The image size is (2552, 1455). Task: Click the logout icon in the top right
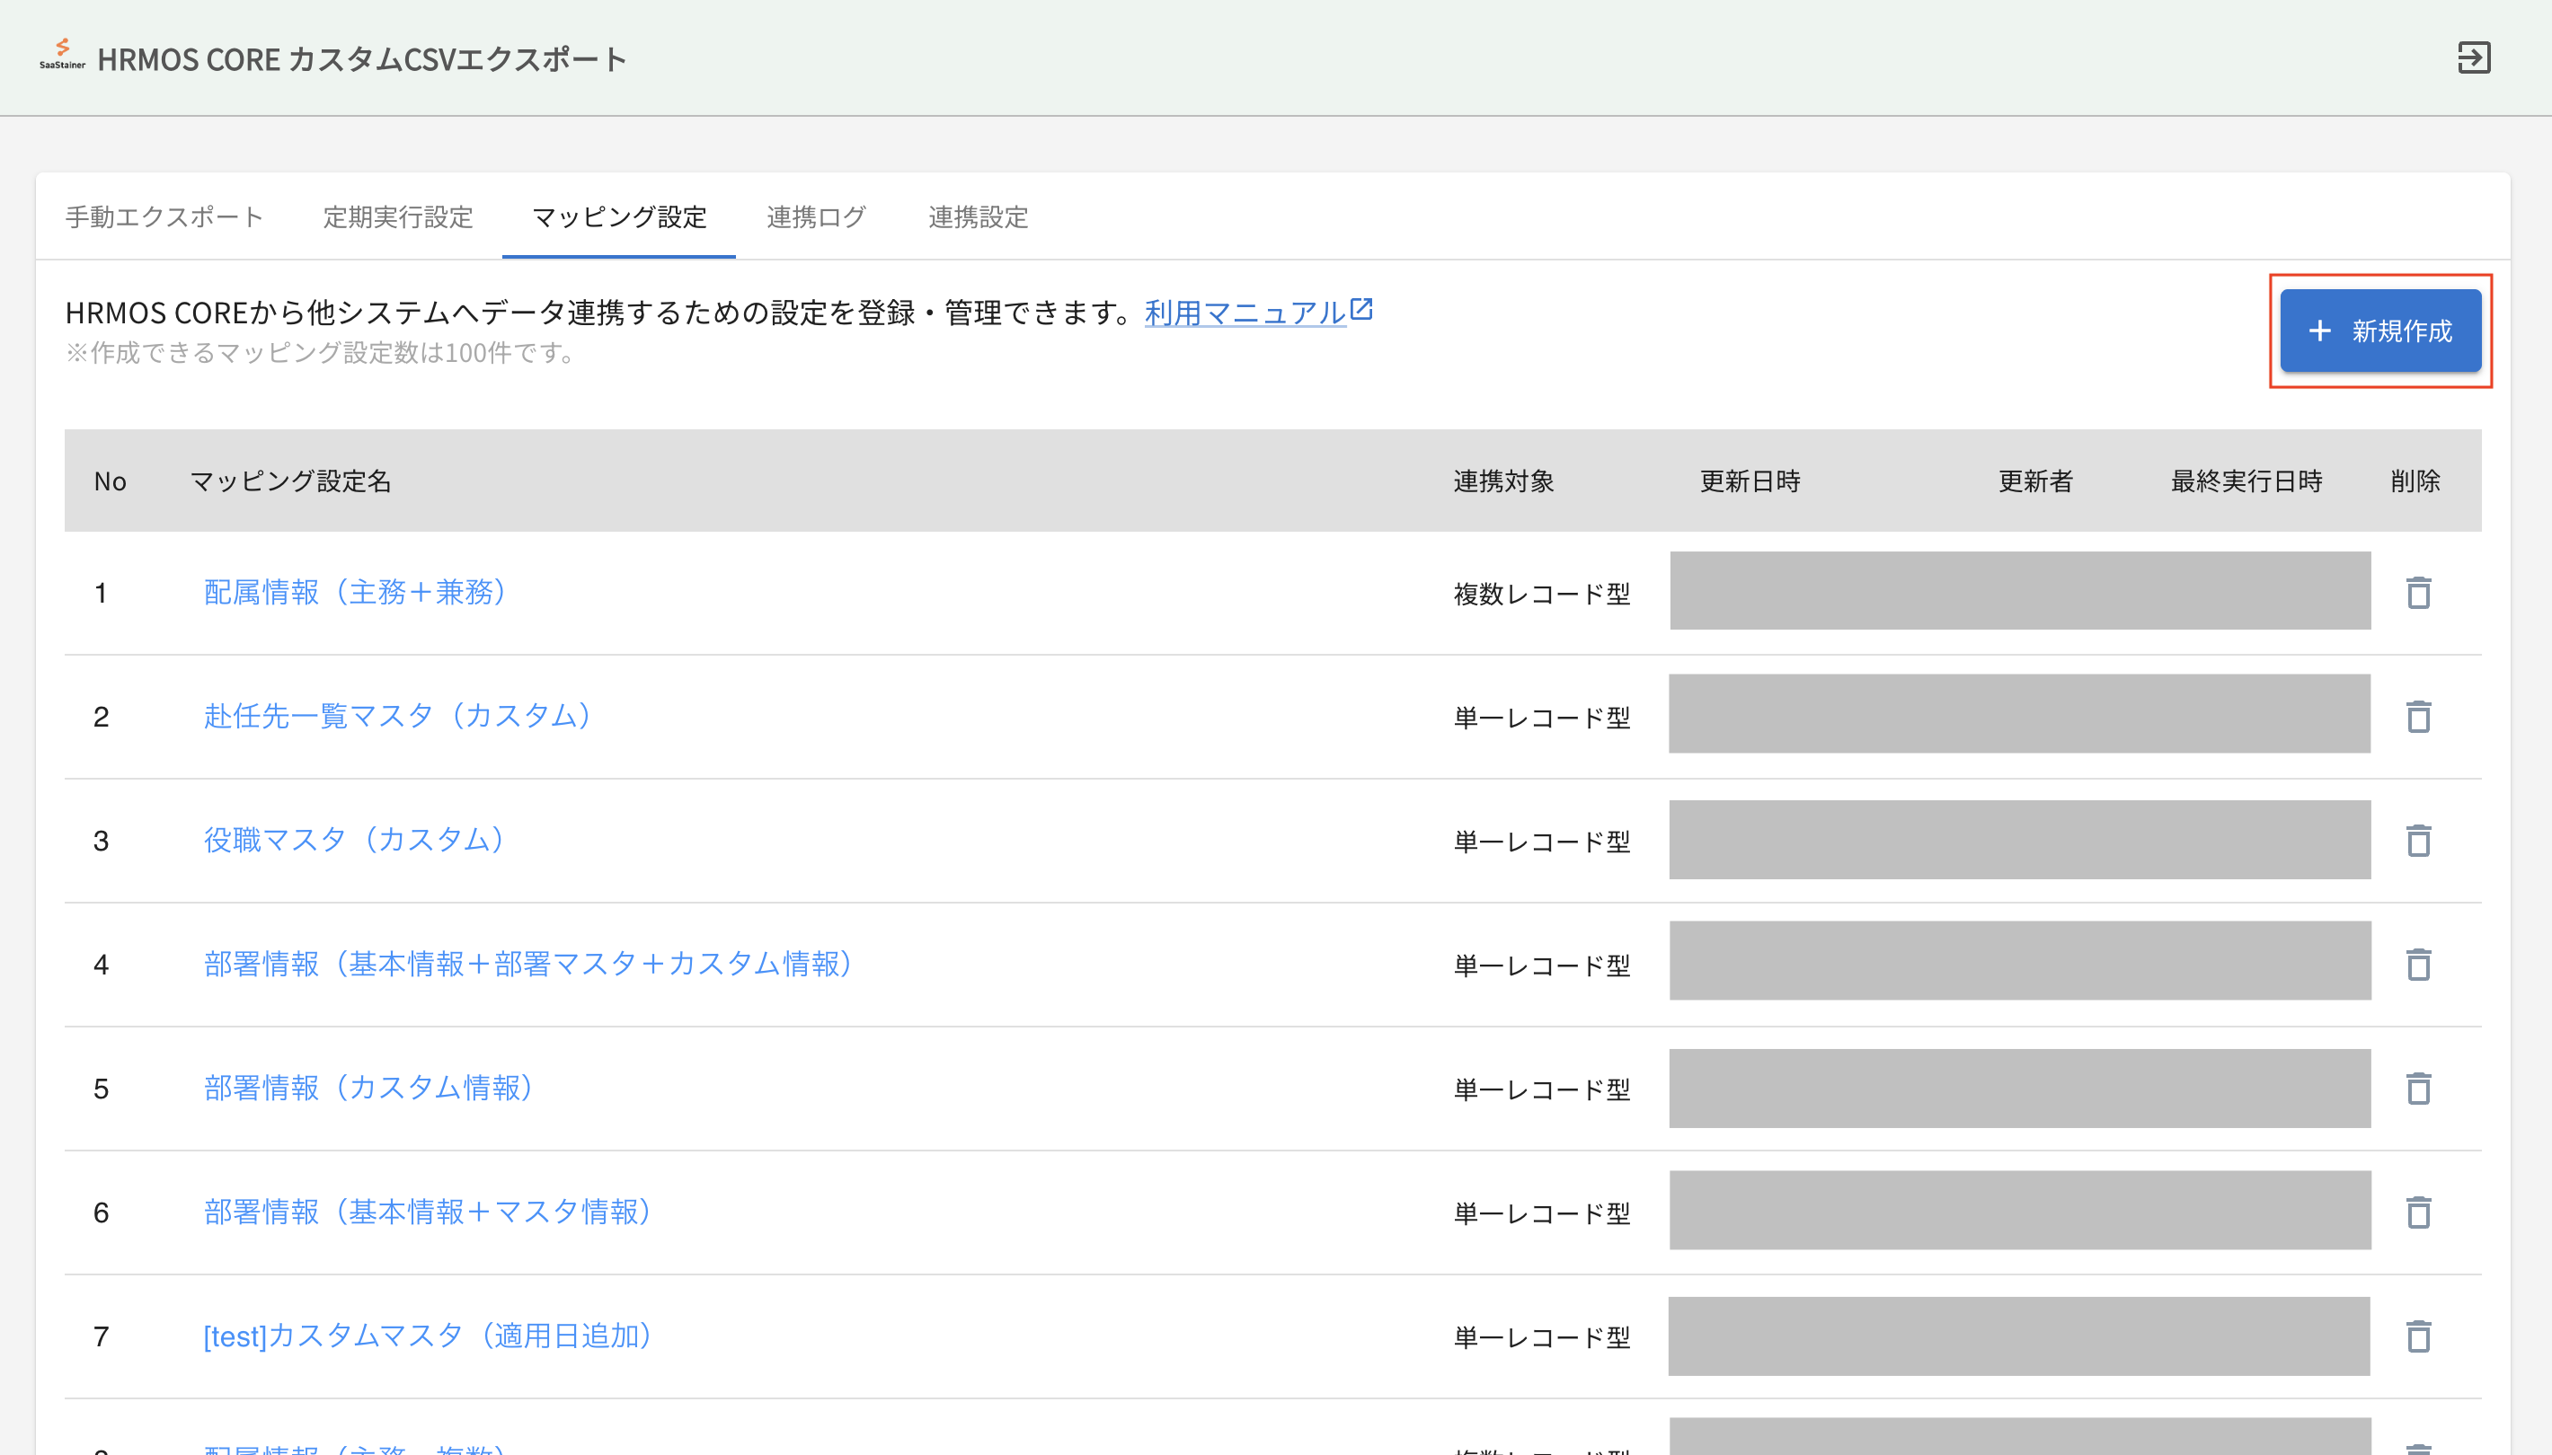click(2473, 58)
